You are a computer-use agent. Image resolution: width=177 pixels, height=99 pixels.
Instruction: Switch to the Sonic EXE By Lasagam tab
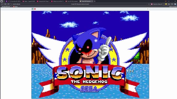(x=72, y=1)
